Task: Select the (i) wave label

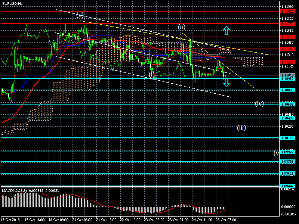Action: 152,74
